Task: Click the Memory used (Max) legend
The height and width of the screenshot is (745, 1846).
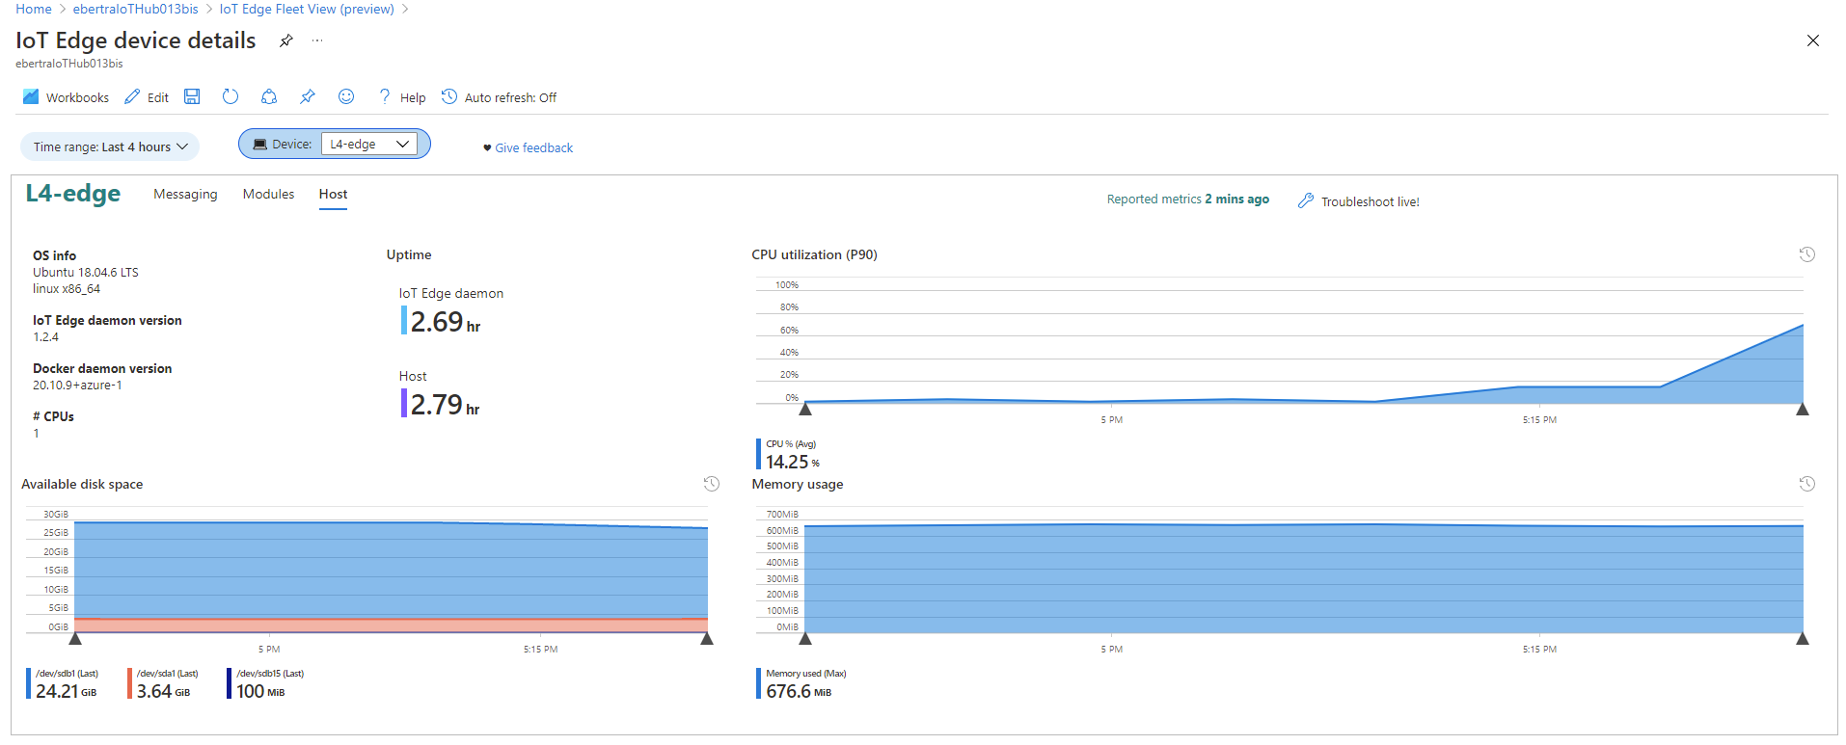Action: pyautogui.click(x=801, y=683)
